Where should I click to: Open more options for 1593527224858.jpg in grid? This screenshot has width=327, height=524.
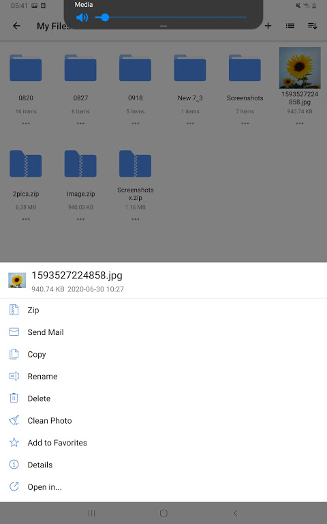click(300, 123)
